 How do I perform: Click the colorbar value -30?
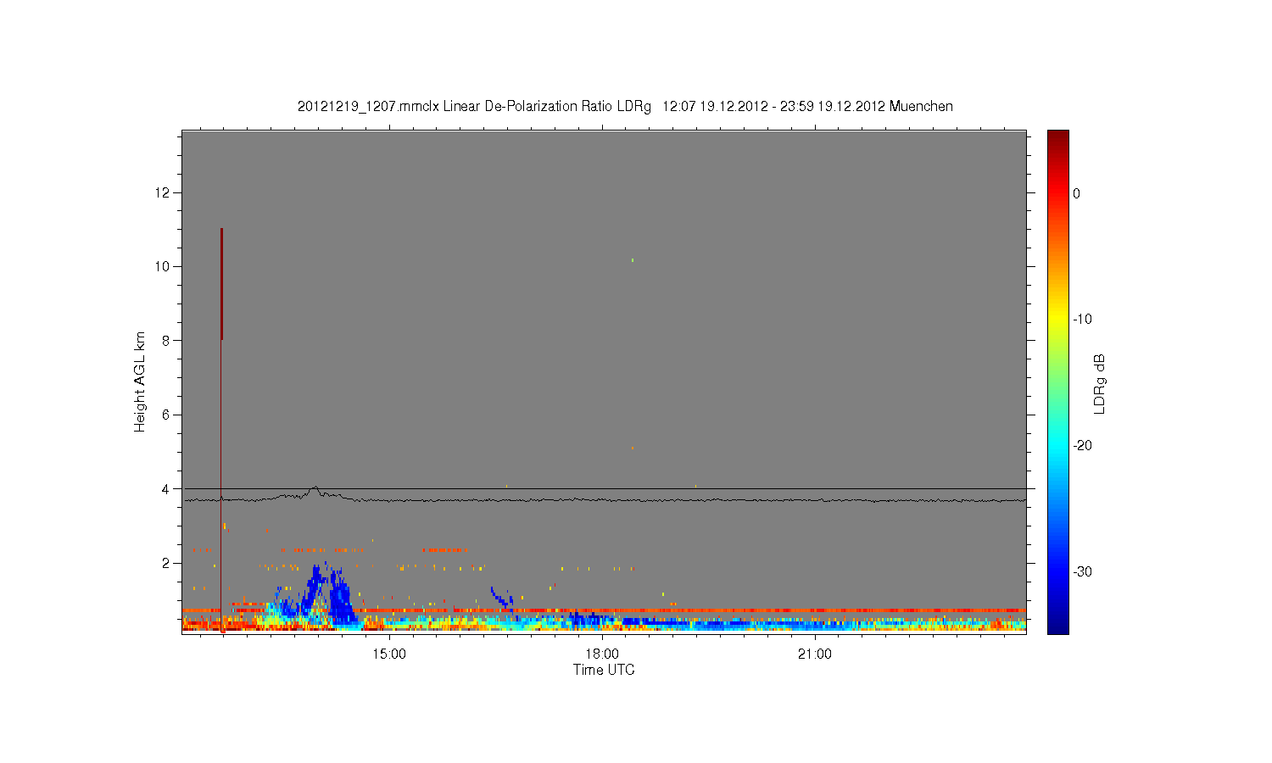click(1082, 572)
